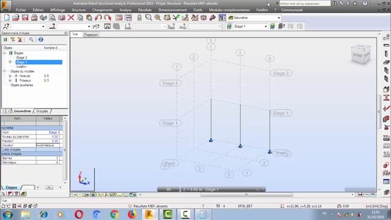
Task: Switch to the Groupes tab
Action: [42, 111]
